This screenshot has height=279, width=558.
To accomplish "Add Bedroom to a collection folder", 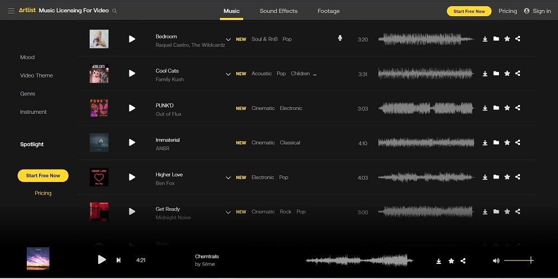I will pos(496,39).
